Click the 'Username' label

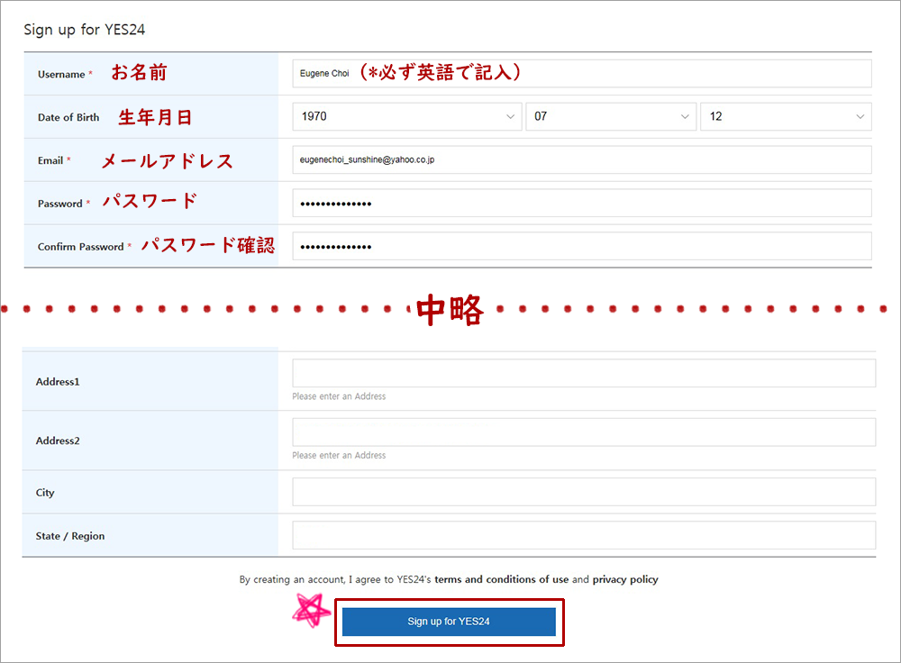pos(61,74)
